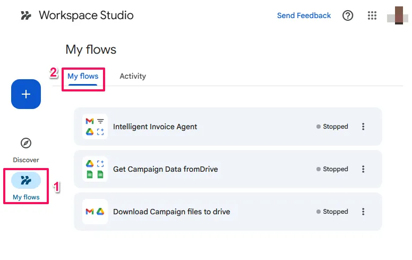Open the Intelligent Invoice Agent flow
Viewport: 412px width, 260px height.
[155, 127]
